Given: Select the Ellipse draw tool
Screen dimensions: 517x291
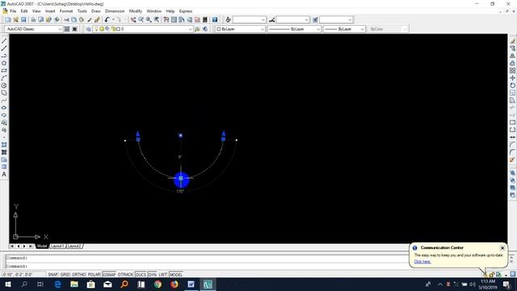Looking at the screenshot, I should [x=4, y=108].
